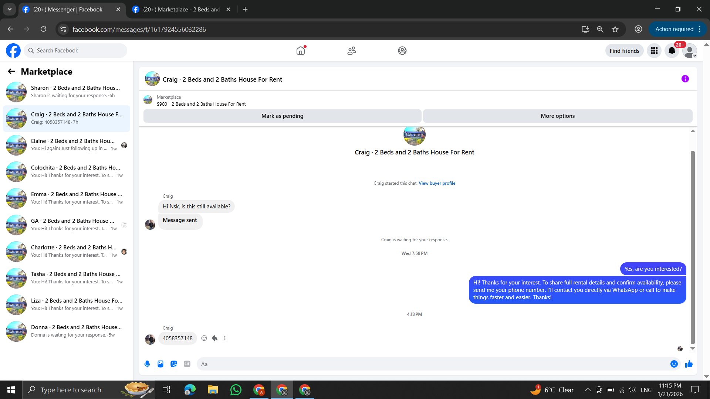Image resolution: width=710 pixels, height=399 pixels.
Task: Open the sticker picker icon
Action: [174, 364]
